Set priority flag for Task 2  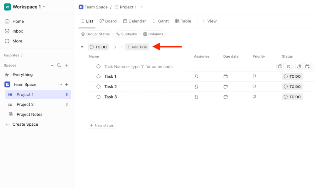point(254,86)
